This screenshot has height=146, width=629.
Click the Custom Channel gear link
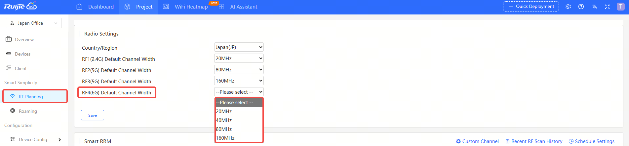point(477,141)
